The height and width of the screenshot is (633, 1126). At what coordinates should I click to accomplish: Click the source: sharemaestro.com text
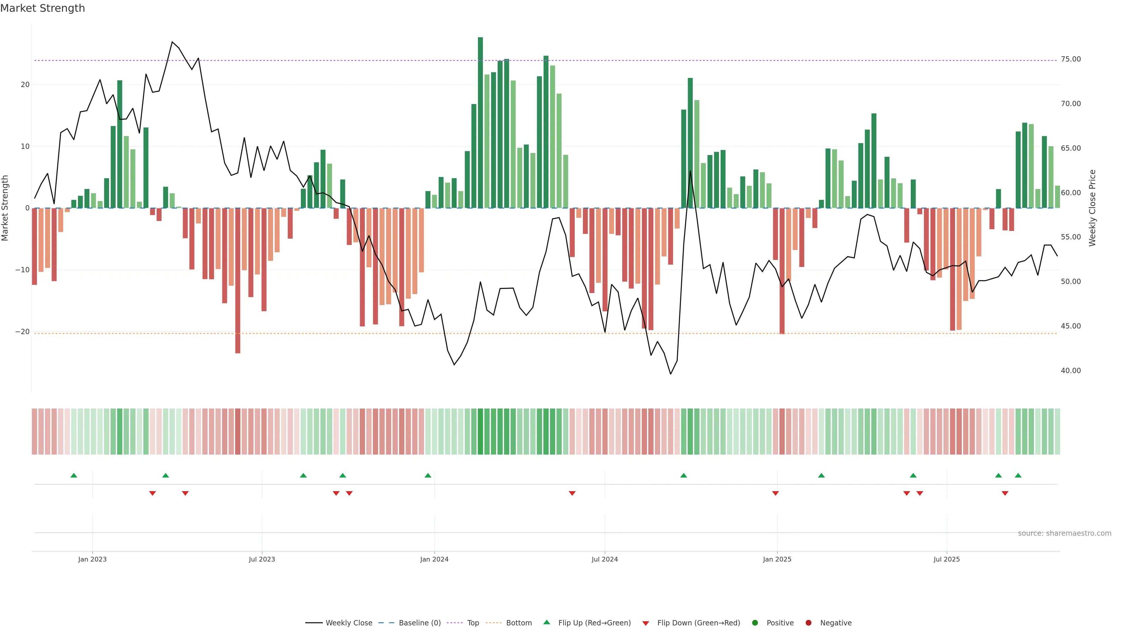click(x=1064, y=533)
